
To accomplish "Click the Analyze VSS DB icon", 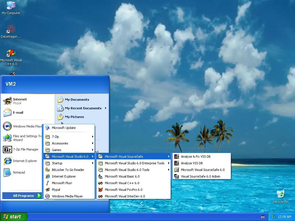I will [177, 163].
